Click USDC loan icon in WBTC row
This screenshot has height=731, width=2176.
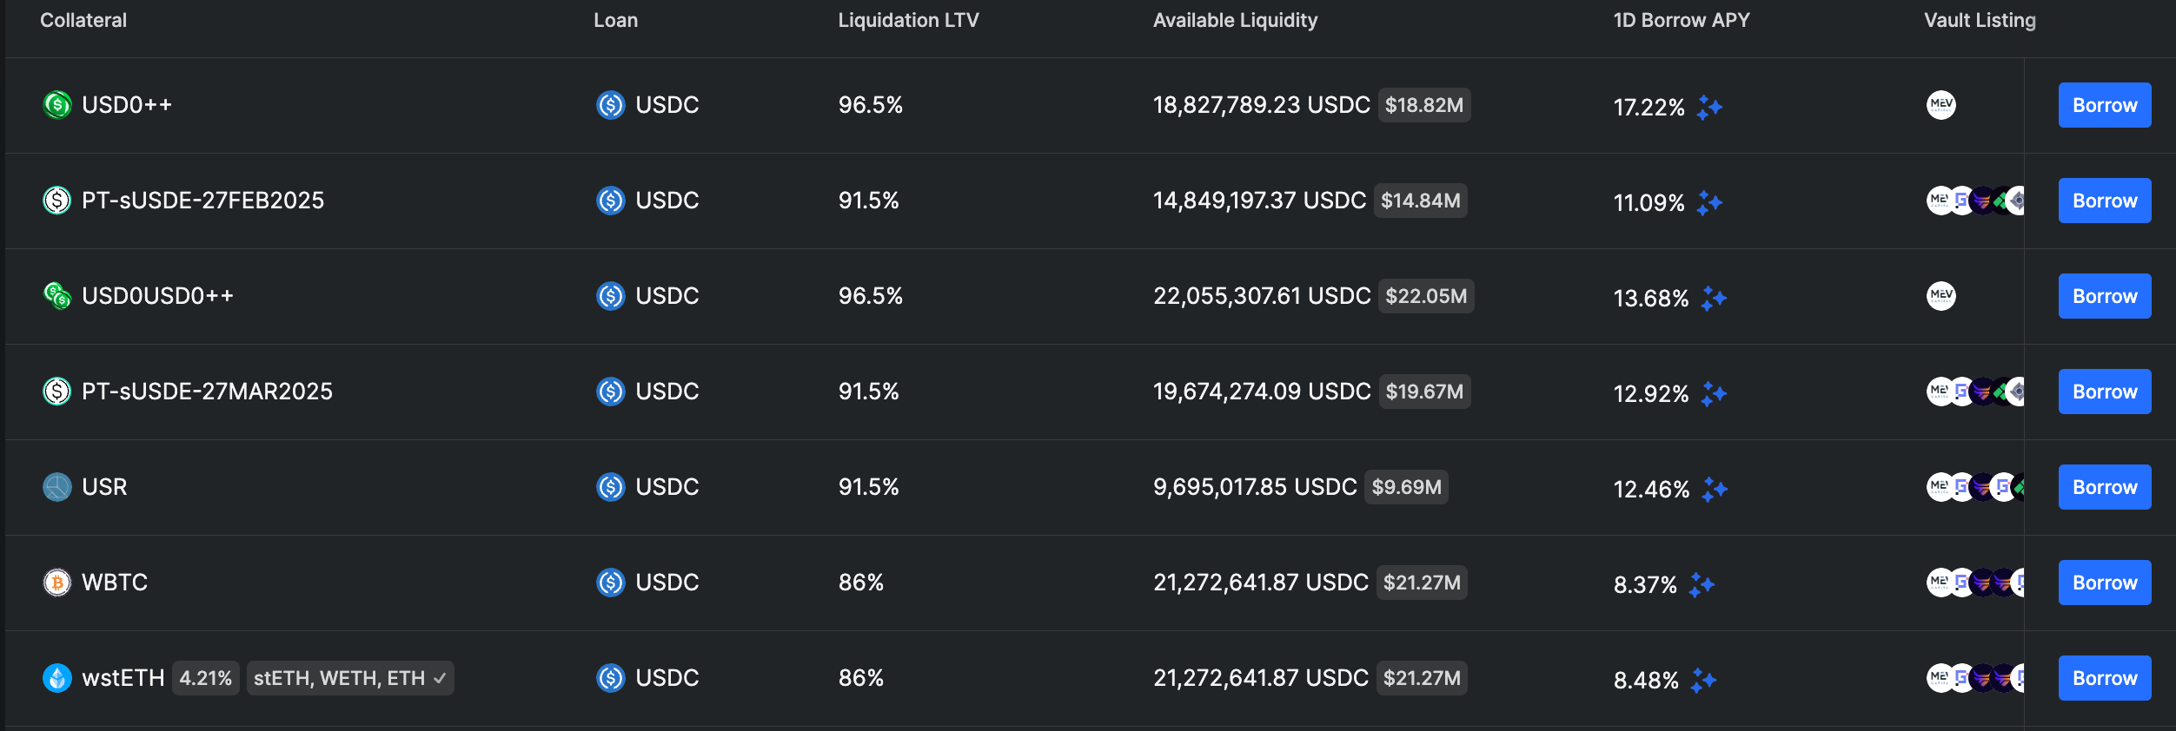(611, 583)
